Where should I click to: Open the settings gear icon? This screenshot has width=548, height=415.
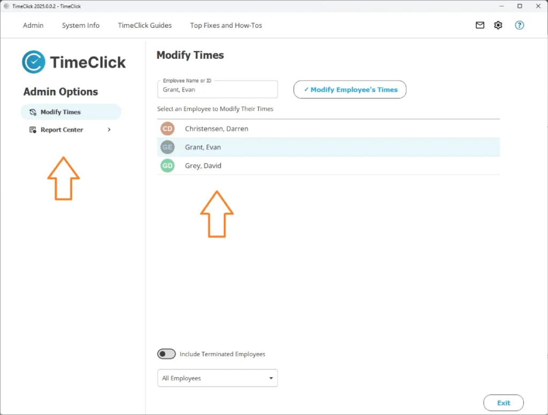tap(498, 25)
